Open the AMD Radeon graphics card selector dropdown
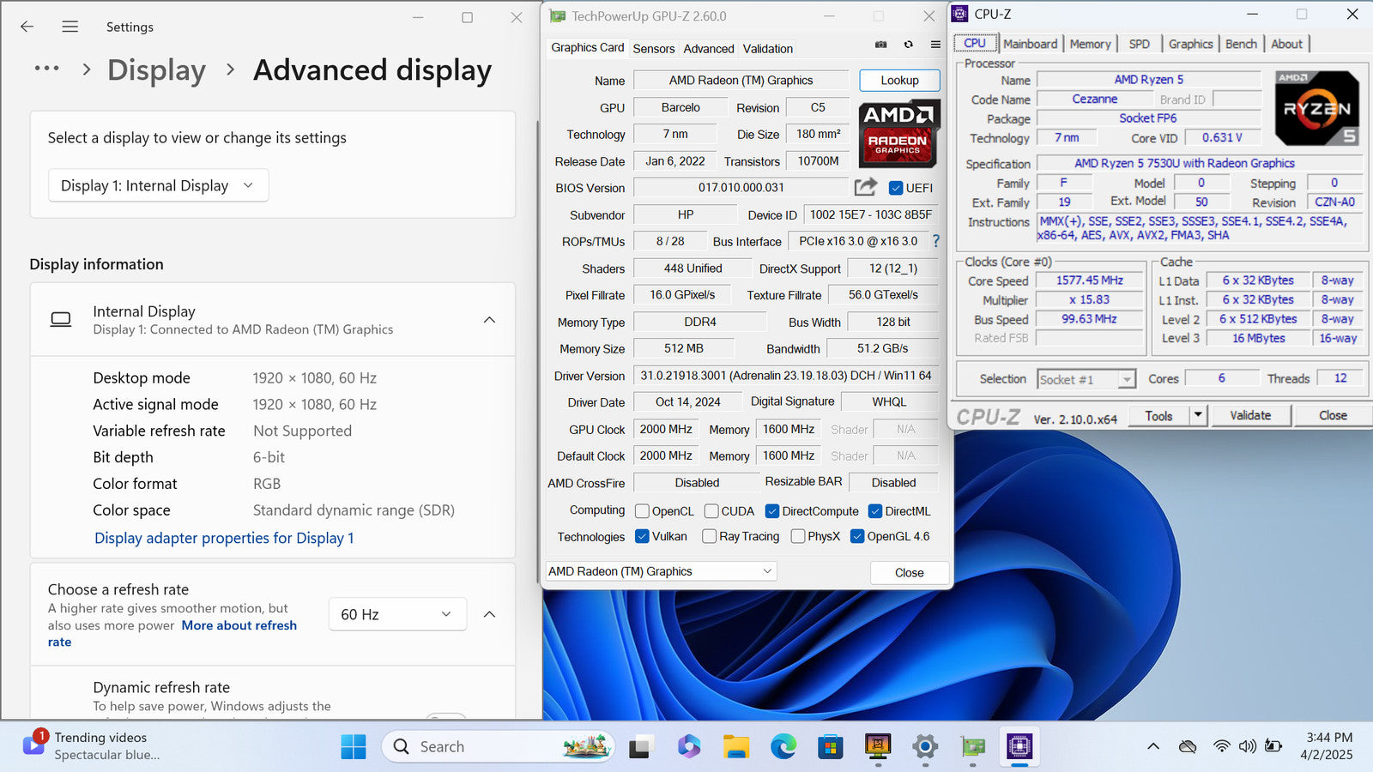Screen dimensions: 1373x772 [x=661, y=571]
